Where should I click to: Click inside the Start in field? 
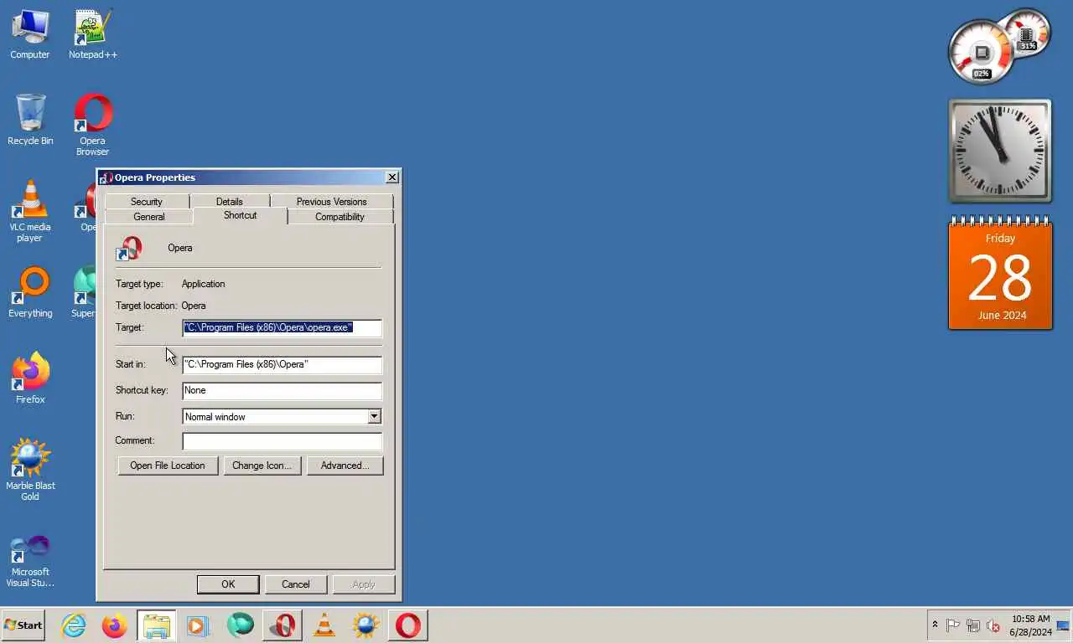point(282,364)
